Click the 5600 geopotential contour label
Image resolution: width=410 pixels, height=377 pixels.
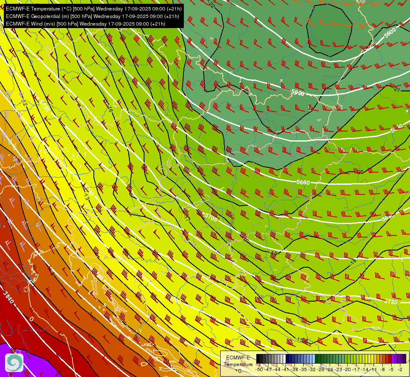(x=390, y=33)
